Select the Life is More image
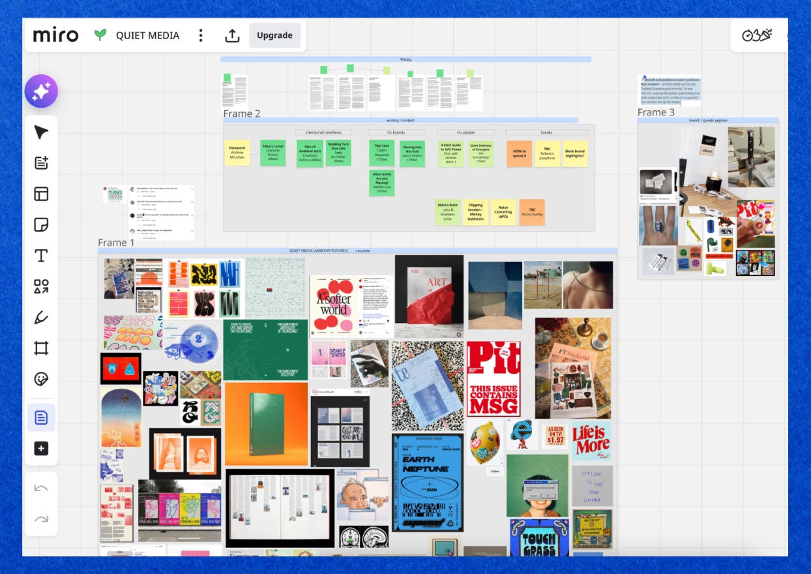The image size is (811, 574). click(x=591, y=441)
